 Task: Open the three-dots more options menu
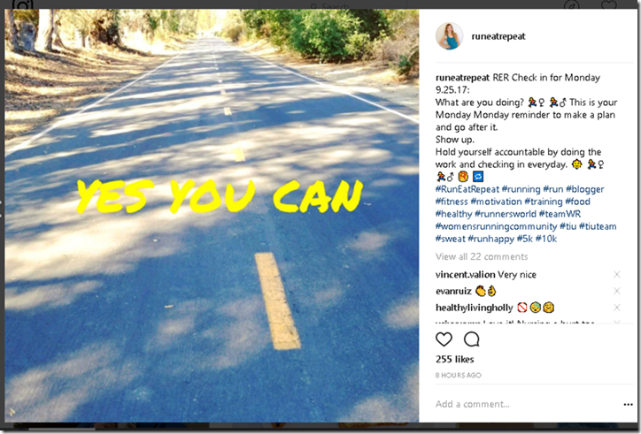628,404
